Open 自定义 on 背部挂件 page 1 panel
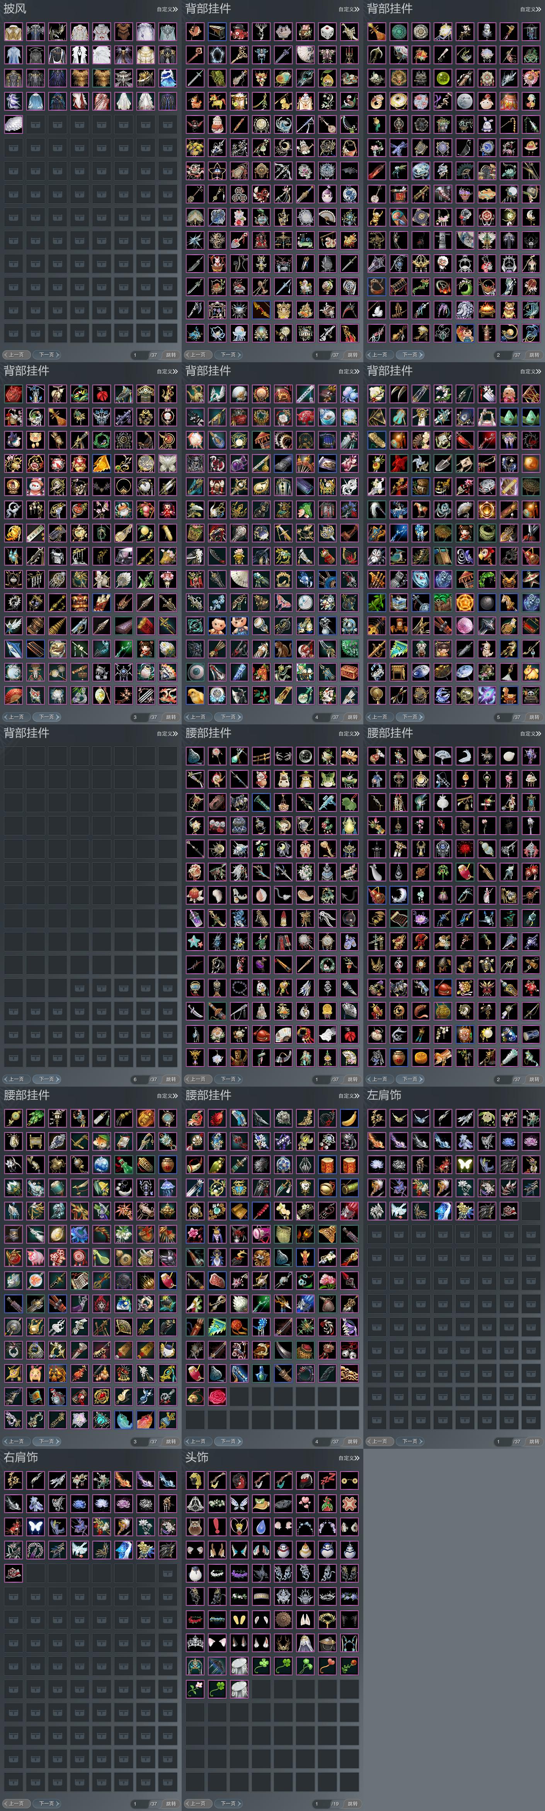Image resolution: width=545 pixels, height=1811 pixels. coord(349,9)
